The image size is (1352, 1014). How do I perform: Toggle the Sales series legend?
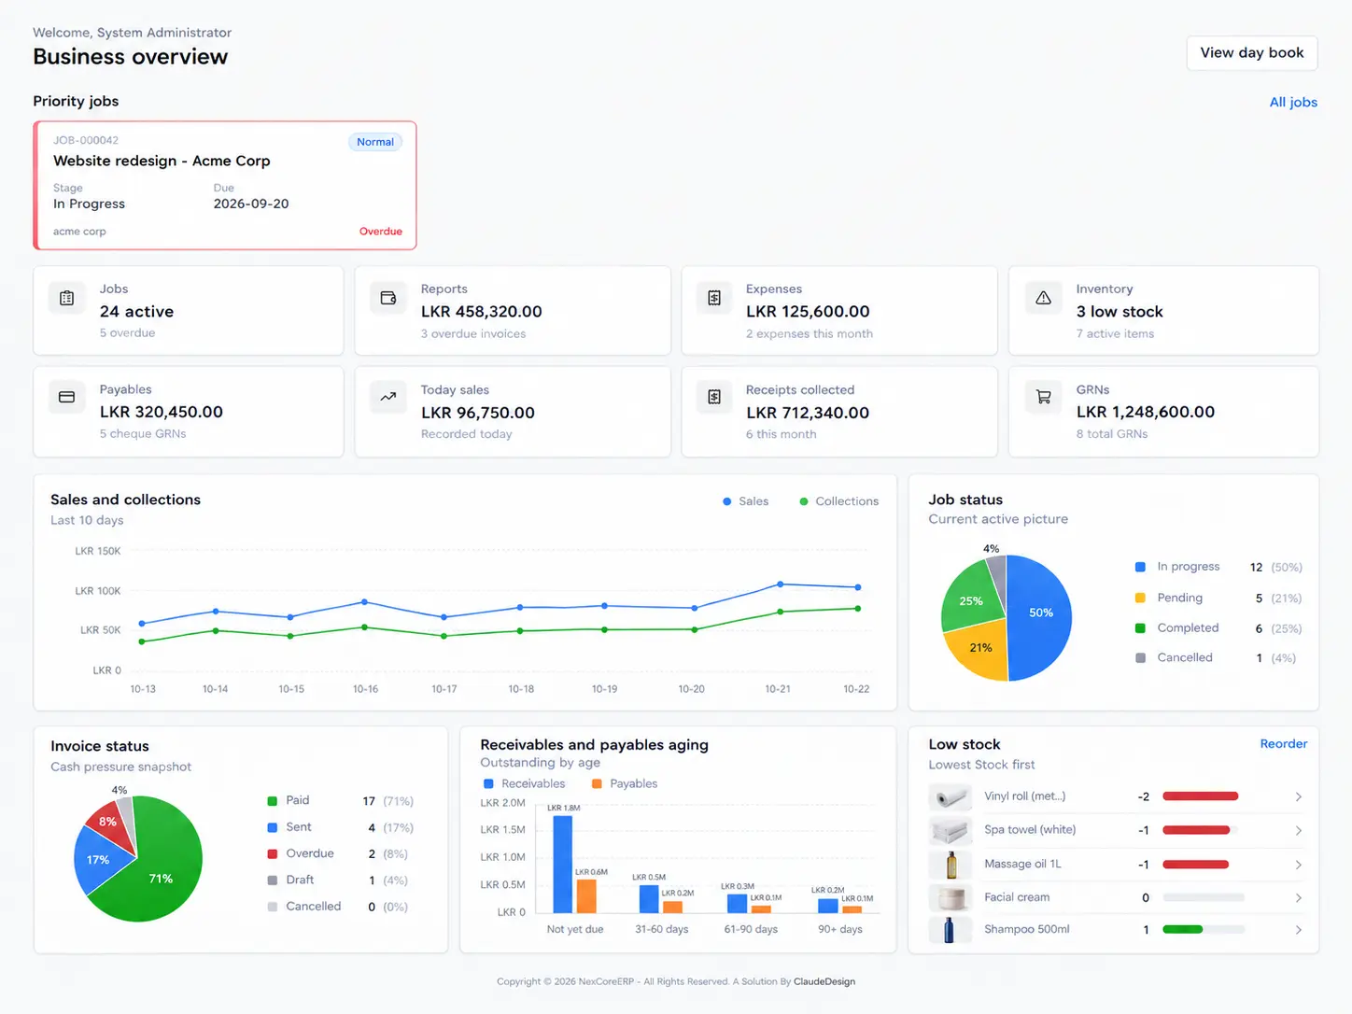pyautogui.click(x=746, y=501)
